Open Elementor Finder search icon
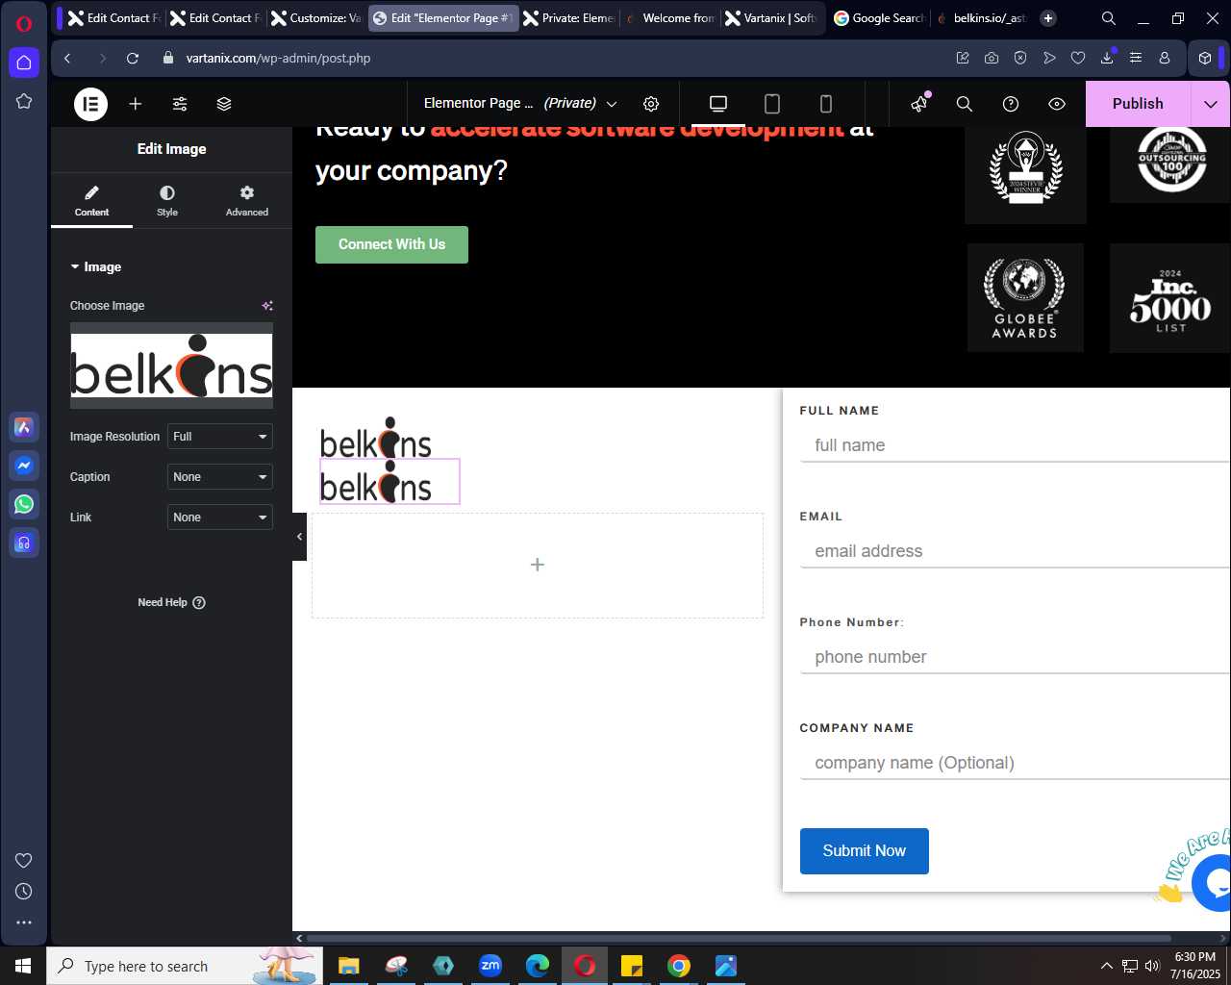The height and width of the screenshot is (985, 1231). (965, 104)
